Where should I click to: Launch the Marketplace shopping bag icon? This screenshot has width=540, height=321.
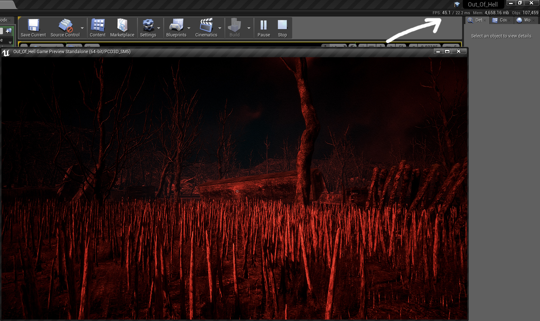122,26
